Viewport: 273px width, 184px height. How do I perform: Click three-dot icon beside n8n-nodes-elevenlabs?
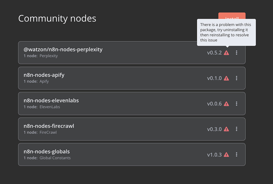tap(237, 104)
